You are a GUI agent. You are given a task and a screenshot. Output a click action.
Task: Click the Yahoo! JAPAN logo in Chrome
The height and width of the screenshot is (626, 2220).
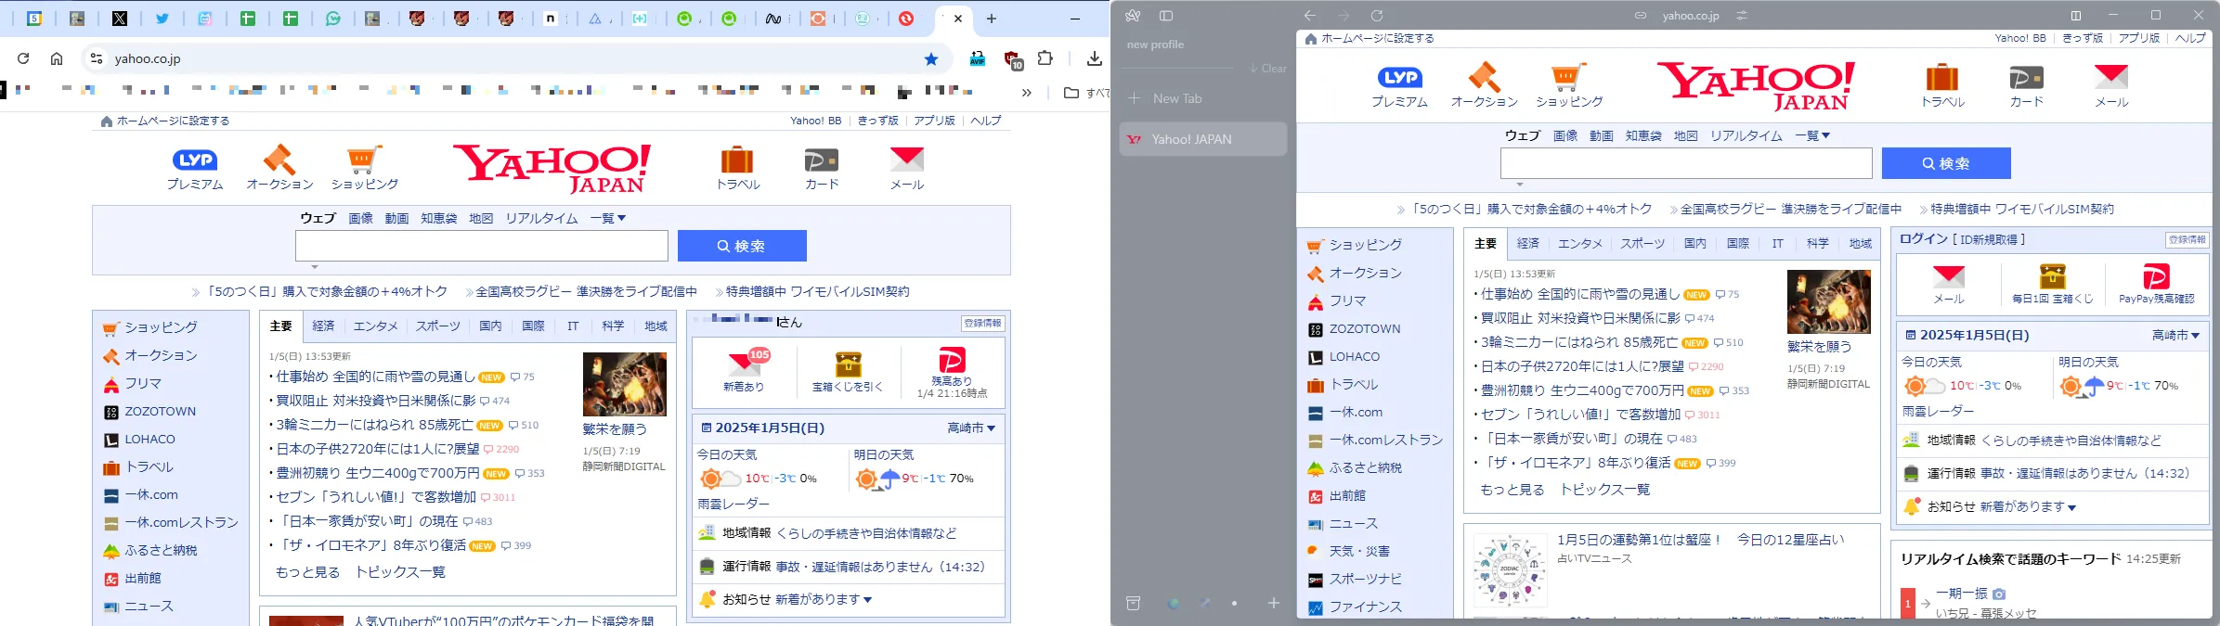(x=552, y=167)
